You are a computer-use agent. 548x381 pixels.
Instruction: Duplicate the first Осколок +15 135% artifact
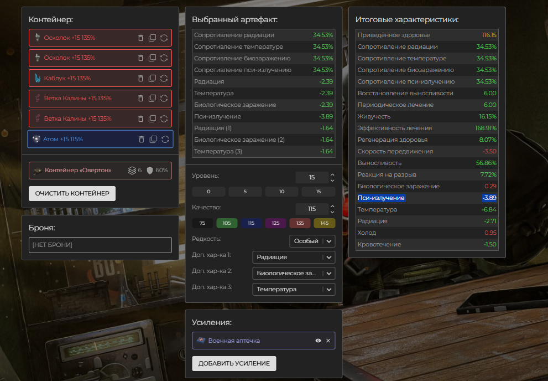pyautogui.click(x=153, y=38)
